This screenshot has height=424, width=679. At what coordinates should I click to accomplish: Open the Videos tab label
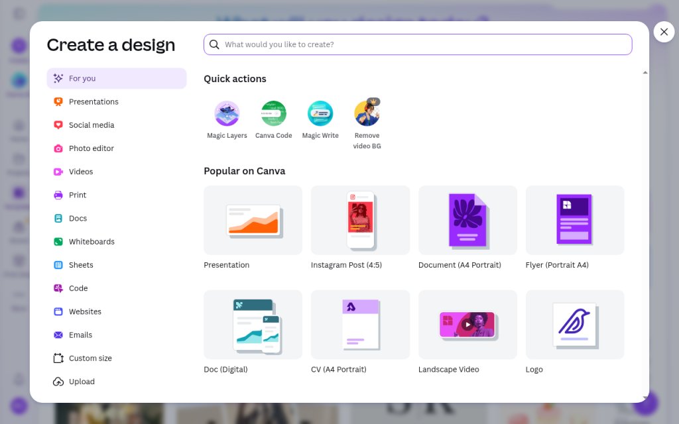81,172
